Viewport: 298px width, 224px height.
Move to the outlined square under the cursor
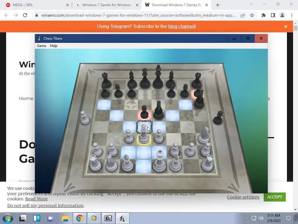tap(144, 127)
